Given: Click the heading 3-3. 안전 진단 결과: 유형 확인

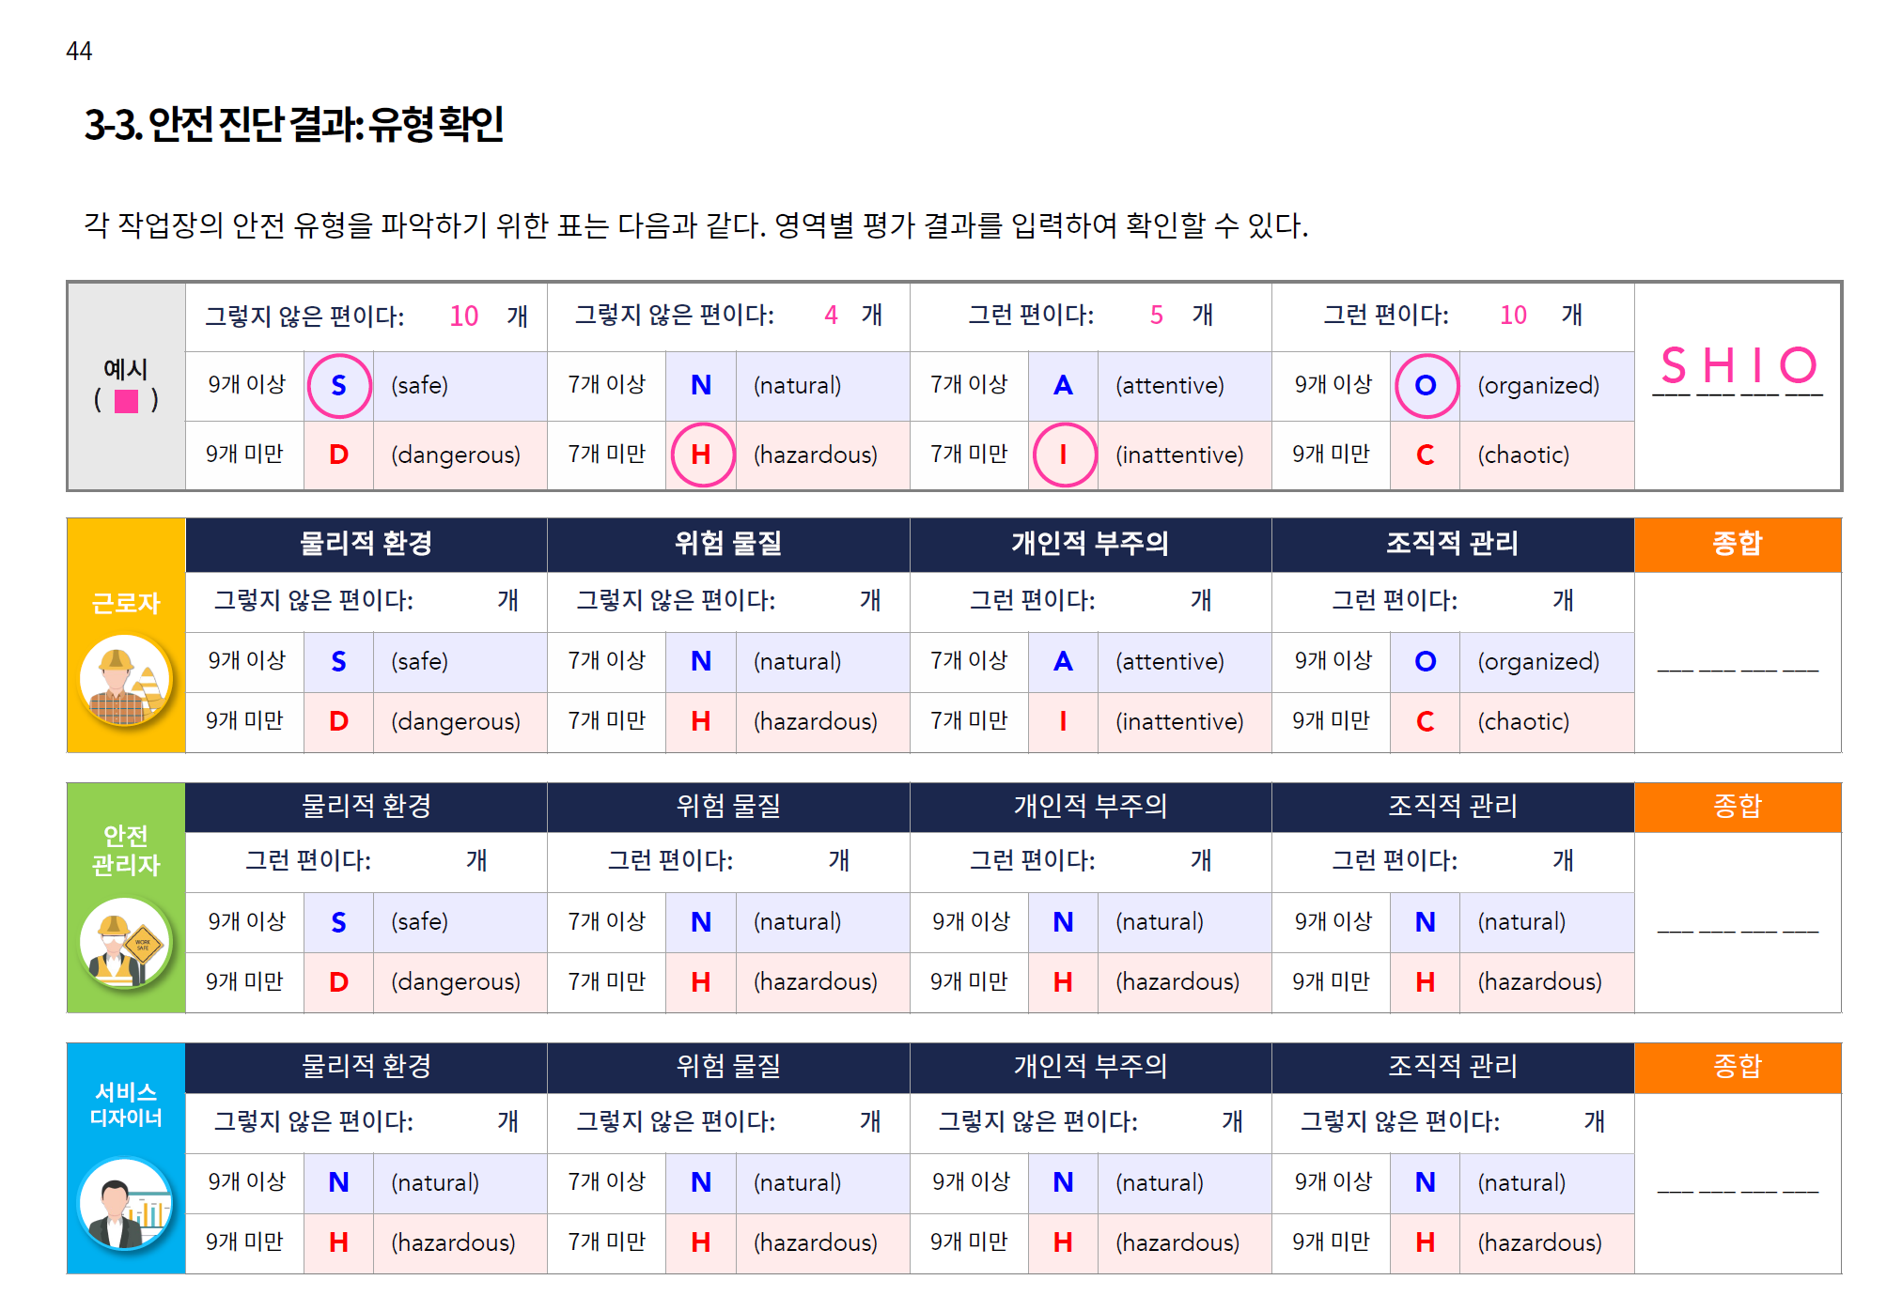Looking at the screenshot, I should (294, 124).
